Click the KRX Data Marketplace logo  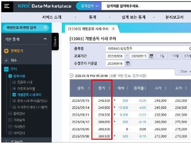(45, 6)
